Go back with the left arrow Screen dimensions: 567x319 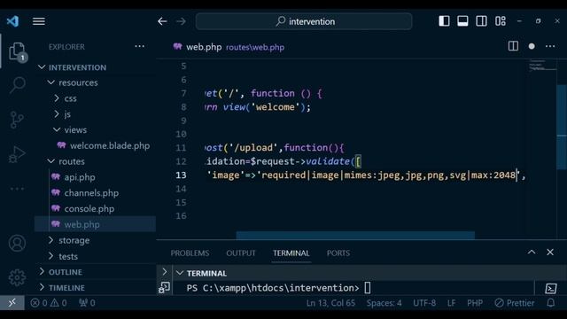coord(162,21)
